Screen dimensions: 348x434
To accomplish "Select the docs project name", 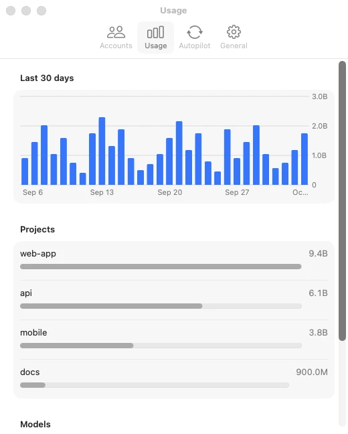I will click(30, 372).
